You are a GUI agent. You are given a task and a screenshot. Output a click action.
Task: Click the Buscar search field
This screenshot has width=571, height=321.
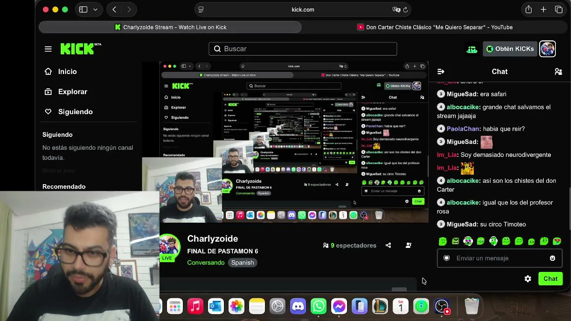tap(303, 49)
